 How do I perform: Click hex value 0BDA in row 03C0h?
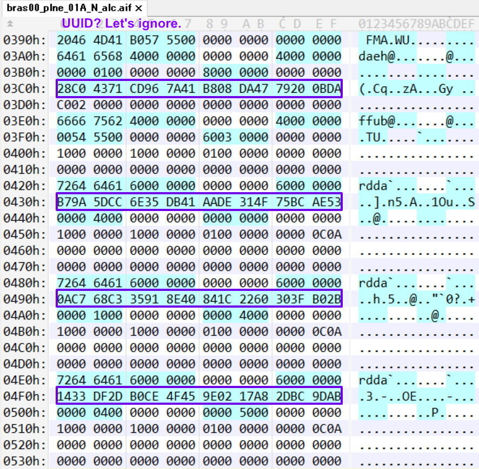tap(327, 89)
